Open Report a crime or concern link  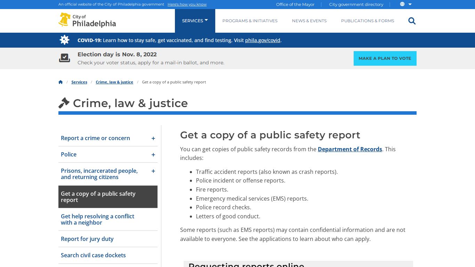point(95,138)
